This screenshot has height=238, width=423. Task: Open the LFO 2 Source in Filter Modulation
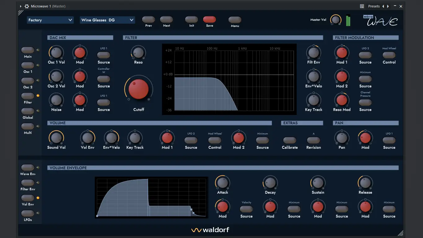(x=365, y=55)
